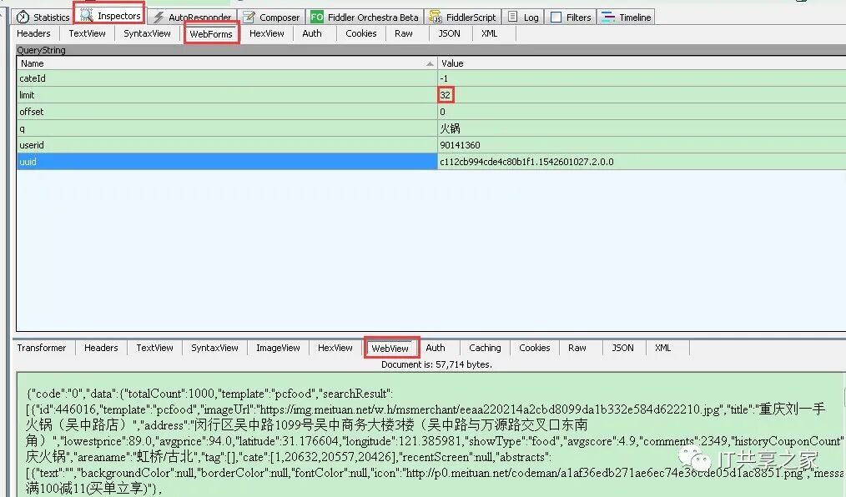Screen dimensions: 846x497
Task: Open response ImageView tab
Action: [278, 348]
